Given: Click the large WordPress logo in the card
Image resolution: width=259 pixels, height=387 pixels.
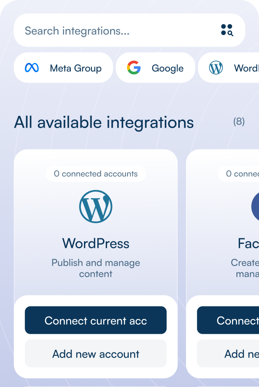Looking at the screenshot, I should 95,207.
